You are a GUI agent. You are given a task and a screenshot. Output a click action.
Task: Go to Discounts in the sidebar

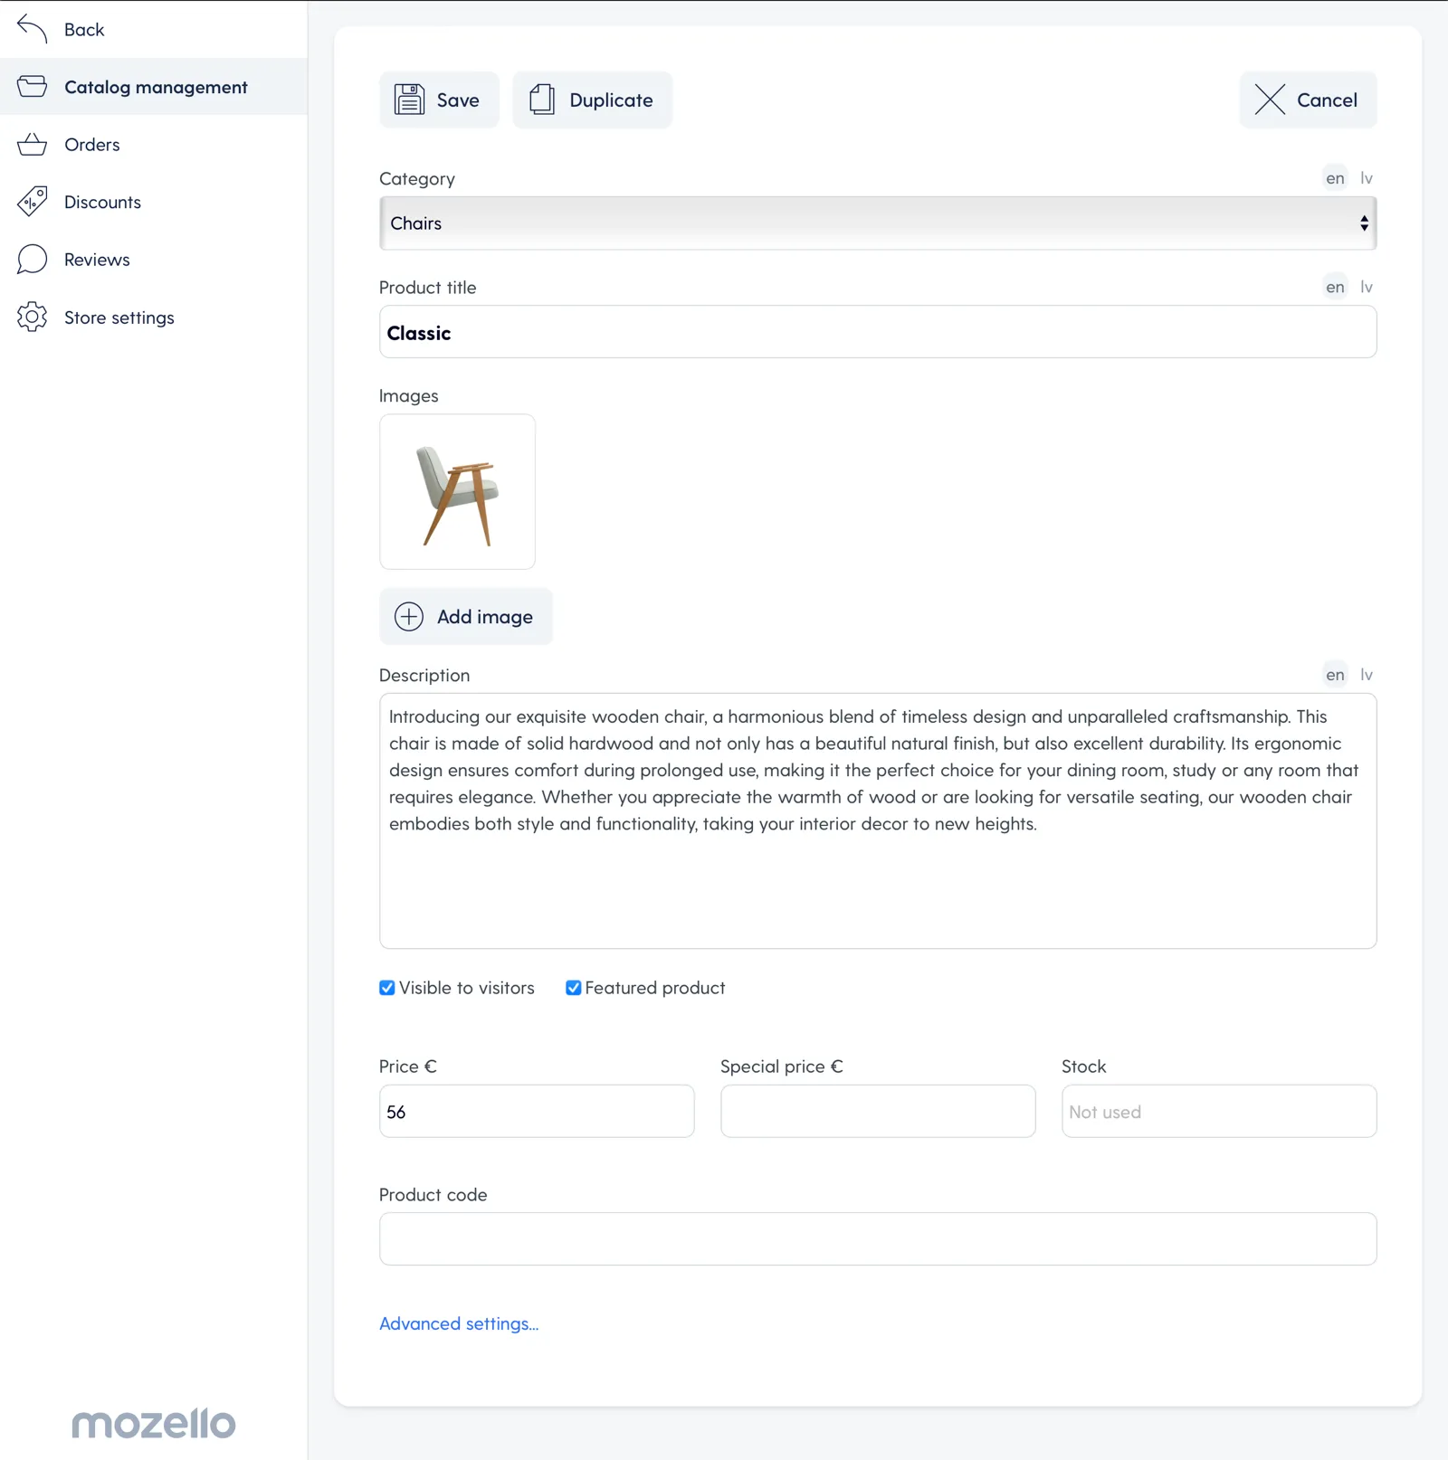click(x=102, y=203)
